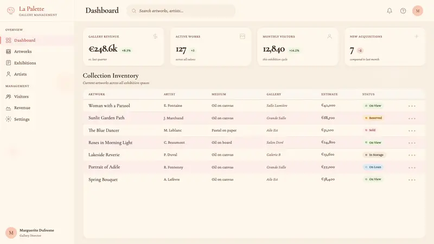
Task: Click the In Storage status badge
Action: click(374, 155)
